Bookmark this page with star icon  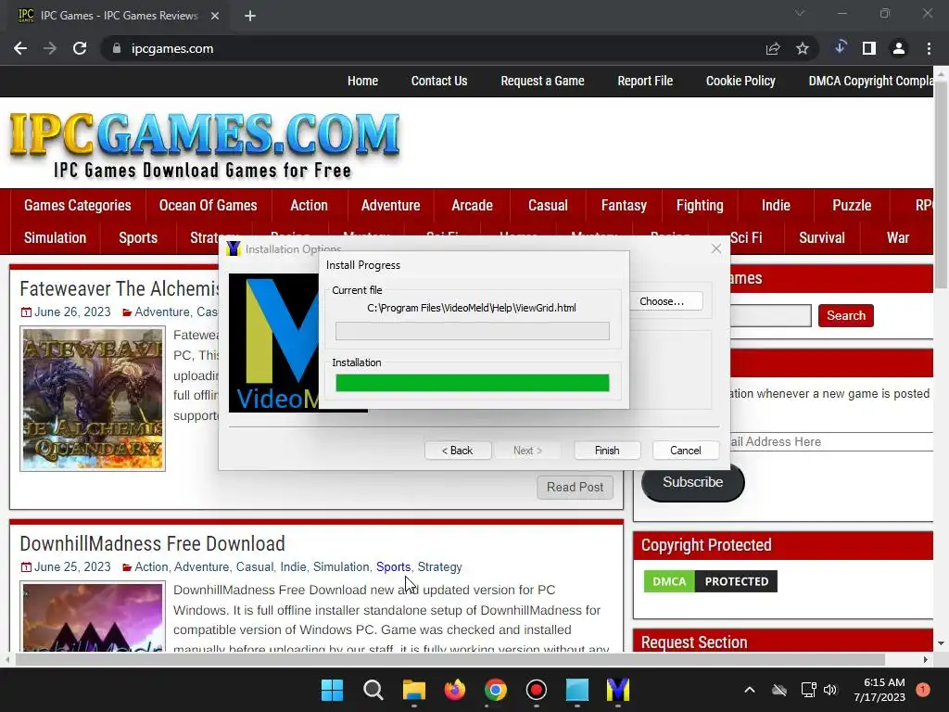[x=803, y=48]
